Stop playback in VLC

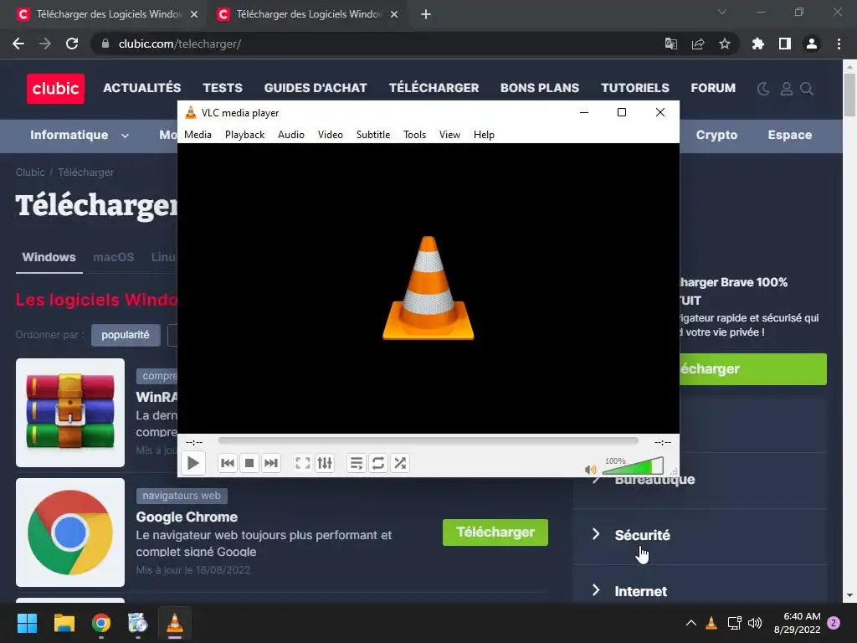[249, 463]
